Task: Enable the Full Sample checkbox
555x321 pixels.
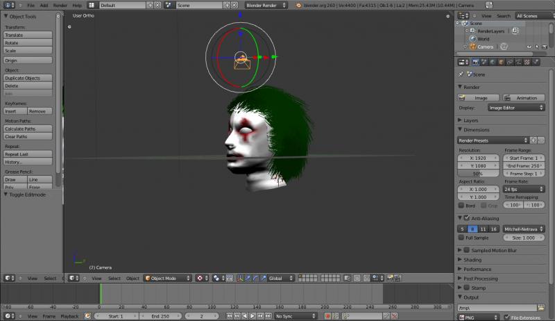Action: (461, 238)
